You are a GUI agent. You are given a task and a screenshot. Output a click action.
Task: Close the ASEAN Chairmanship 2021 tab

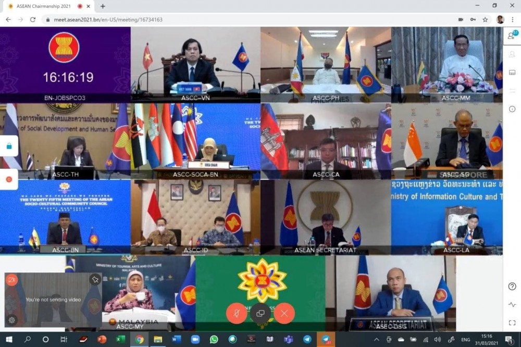point(89,6)
